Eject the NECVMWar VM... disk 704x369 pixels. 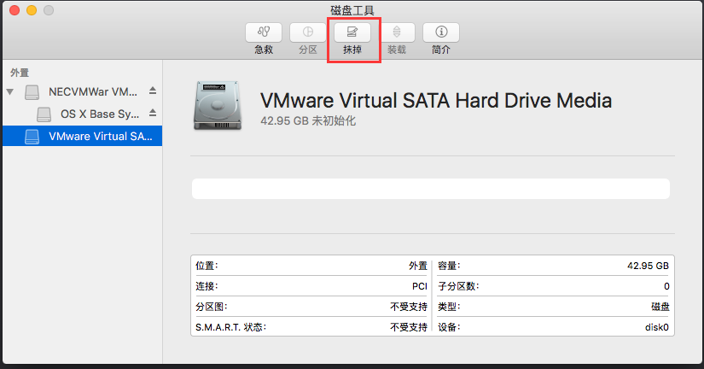coord(153,91)
